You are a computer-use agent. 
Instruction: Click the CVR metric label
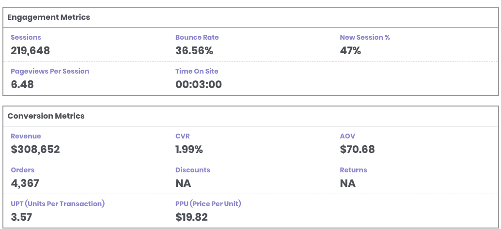(x=182, y=136)
